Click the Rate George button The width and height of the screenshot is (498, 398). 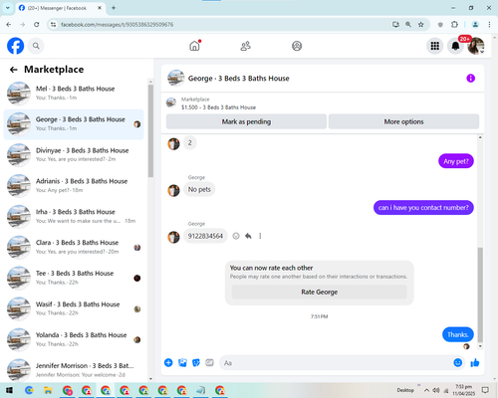[320, 292]
